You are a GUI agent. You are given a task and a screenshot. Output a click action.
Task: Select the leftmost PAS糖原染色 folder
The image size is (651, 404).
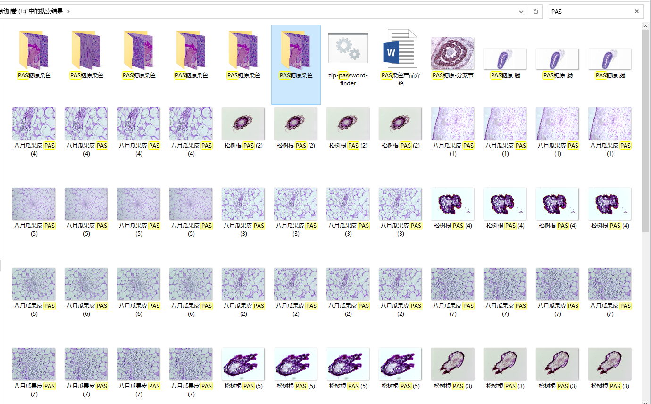(x=34, y=51)
